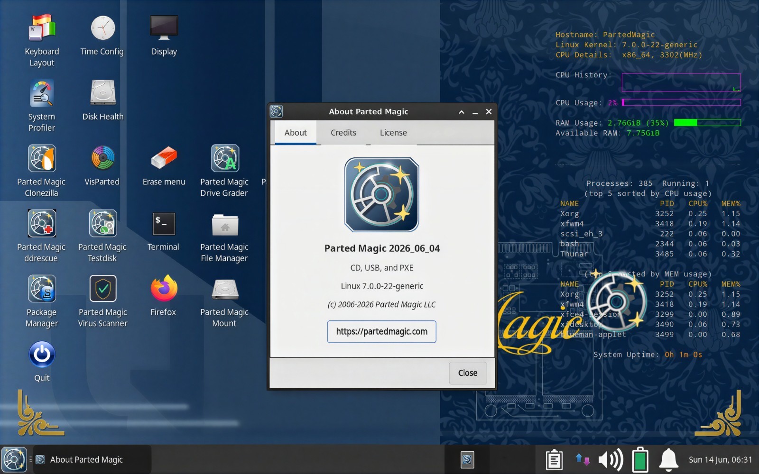Shade the About dialog with up-arrow button
Screen dimensions: 759x474
[x=462, y=112]
